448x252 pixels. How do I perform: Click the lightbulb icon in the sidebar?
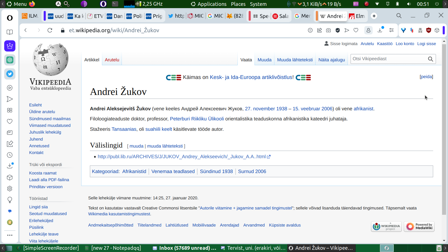point(10,200)
